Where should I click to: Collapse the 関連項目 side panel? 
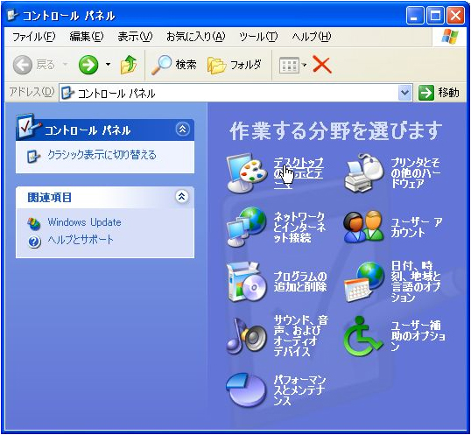pos(182,197)
